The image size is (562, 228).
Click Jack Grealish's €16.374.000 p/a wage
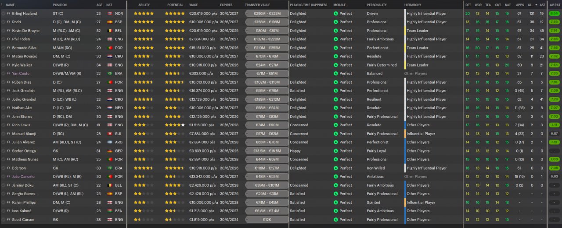(203, 91)
